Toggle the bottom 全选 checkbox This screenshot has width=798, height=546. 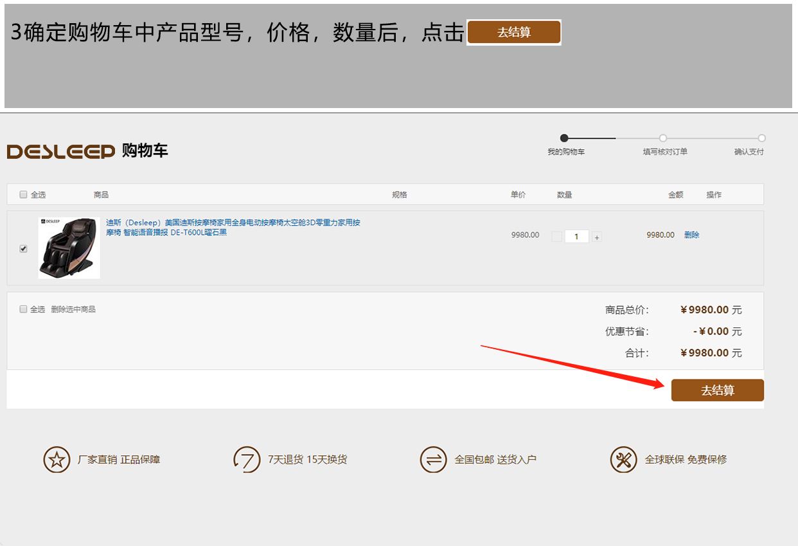click(x=24, y=309)
